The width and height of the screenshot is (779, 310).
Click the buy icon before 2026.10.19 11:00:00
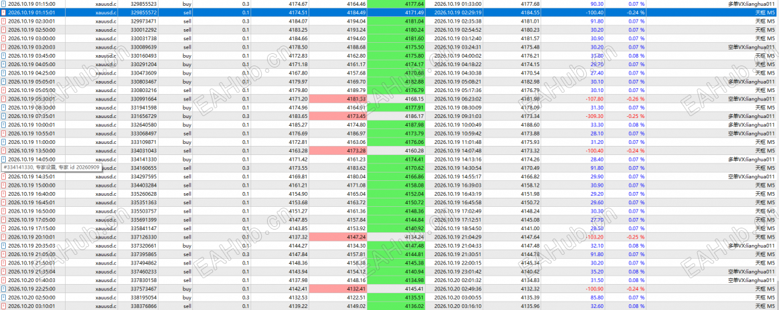click(x=4, y=142)
